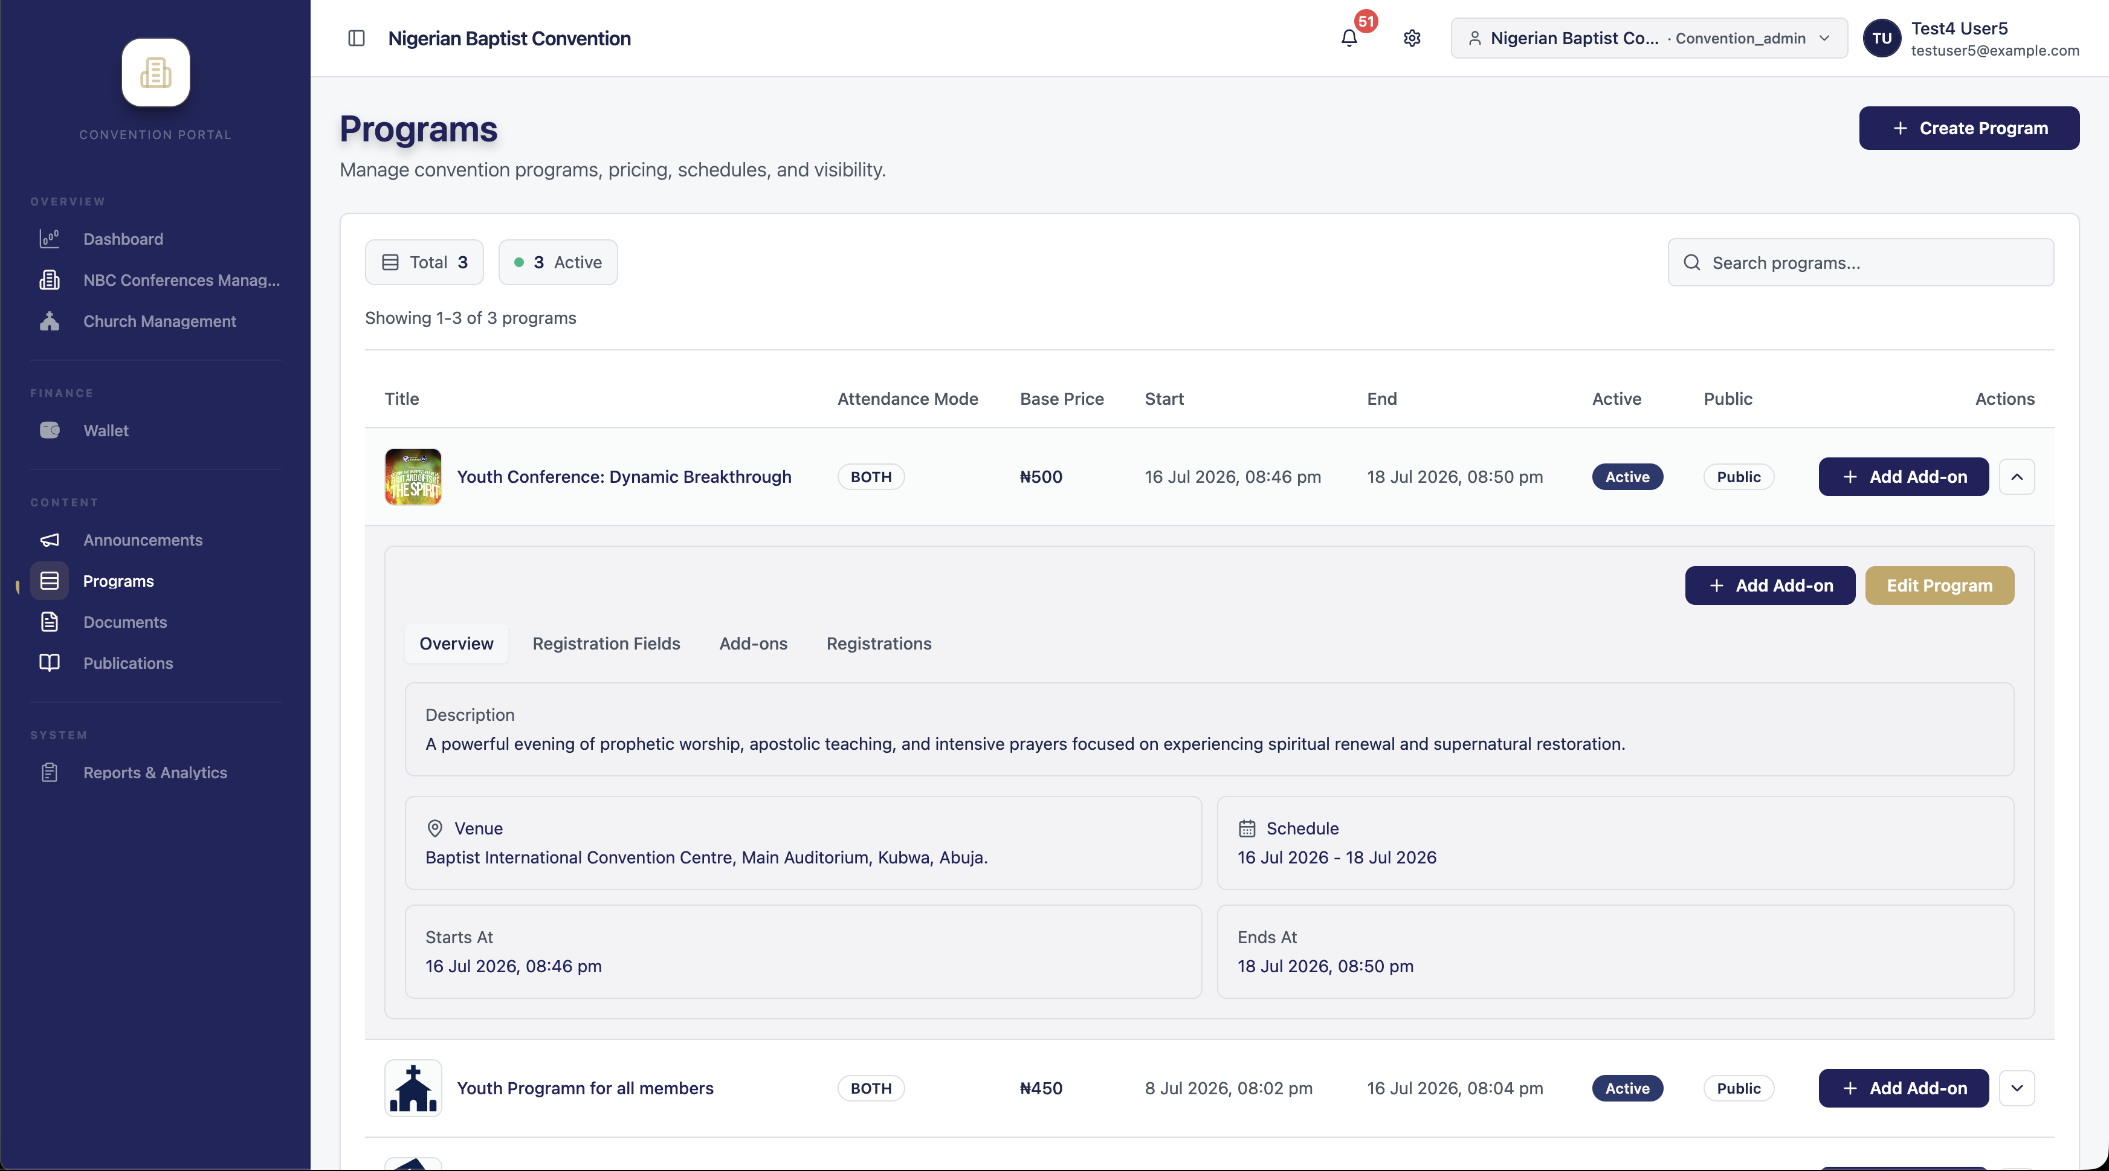Open Reports & Analytics in sidebar
Image resolution: width=2109 pixels, height=1171 pixels.
click(x=155, y=772)
